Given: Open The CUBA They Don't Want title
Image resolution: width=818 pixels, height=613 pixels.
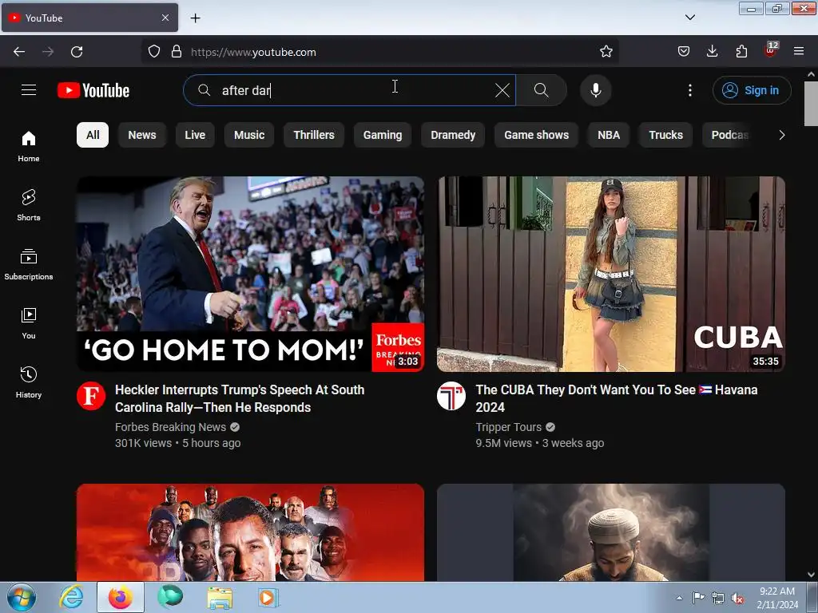Looking at the screenshot, I should tap(617, 398).
